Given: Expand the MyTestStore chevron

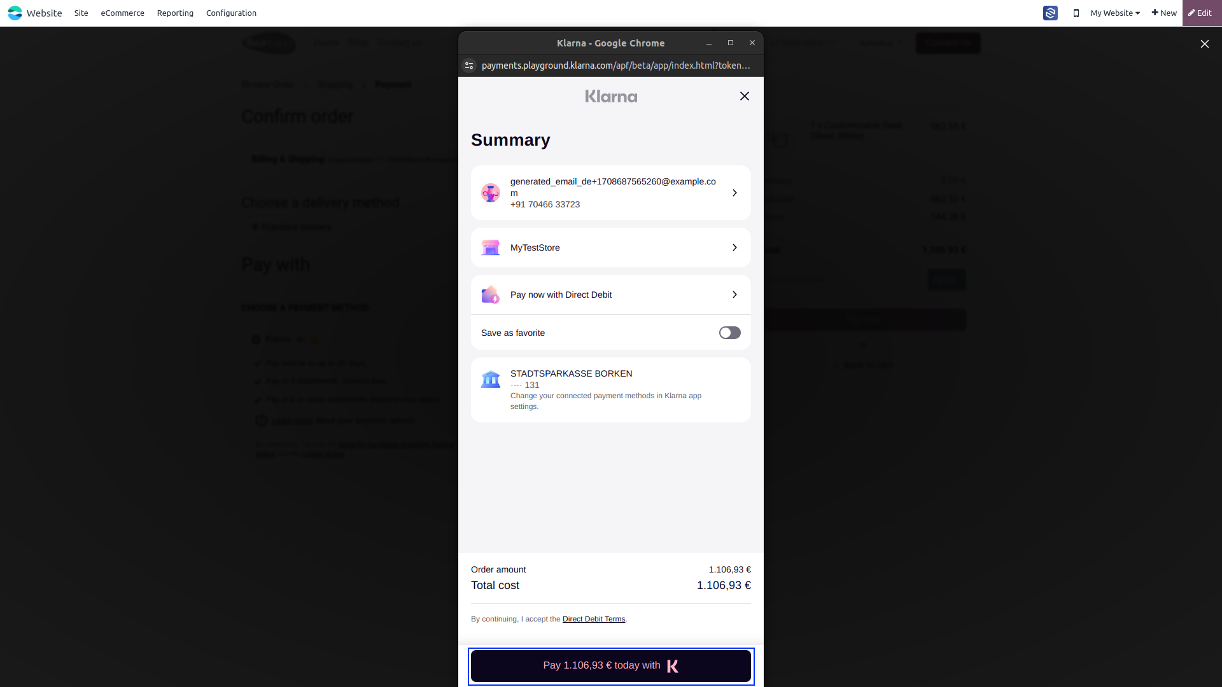Looking at the screenshot, I should coord(734,247).
